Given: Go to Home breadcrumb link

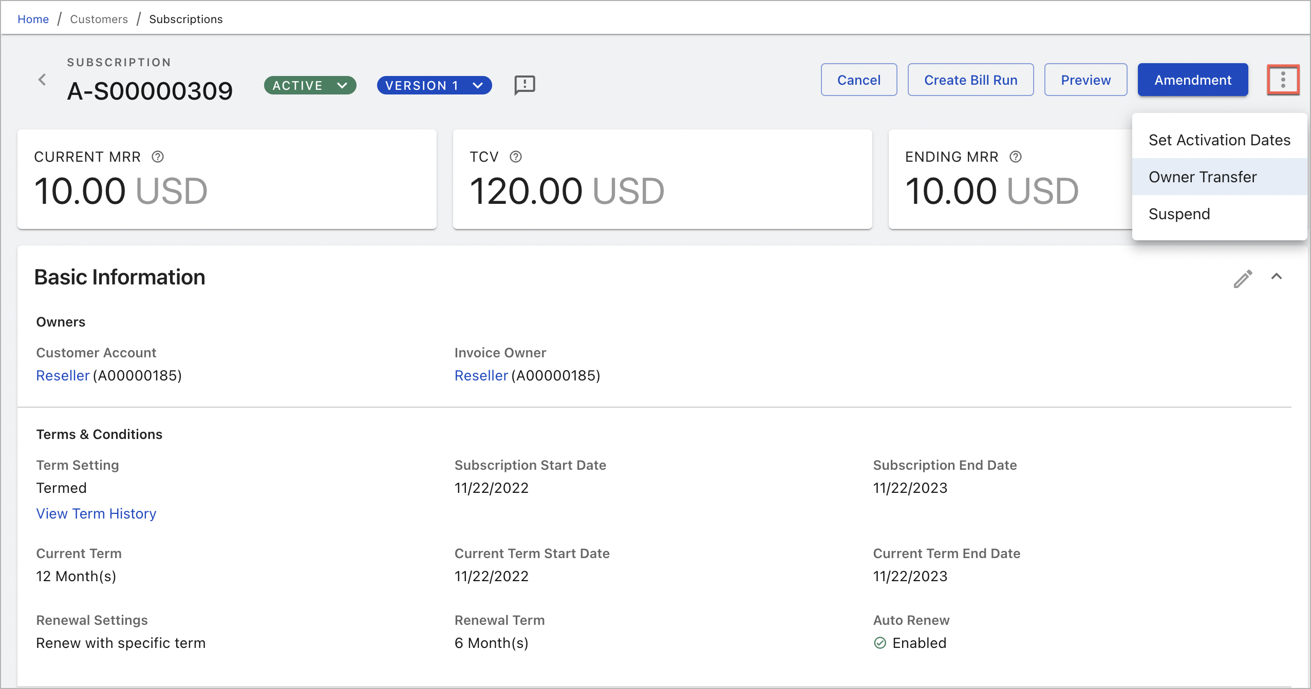Looking at the screenshot, I should click(x=33, y=19).
